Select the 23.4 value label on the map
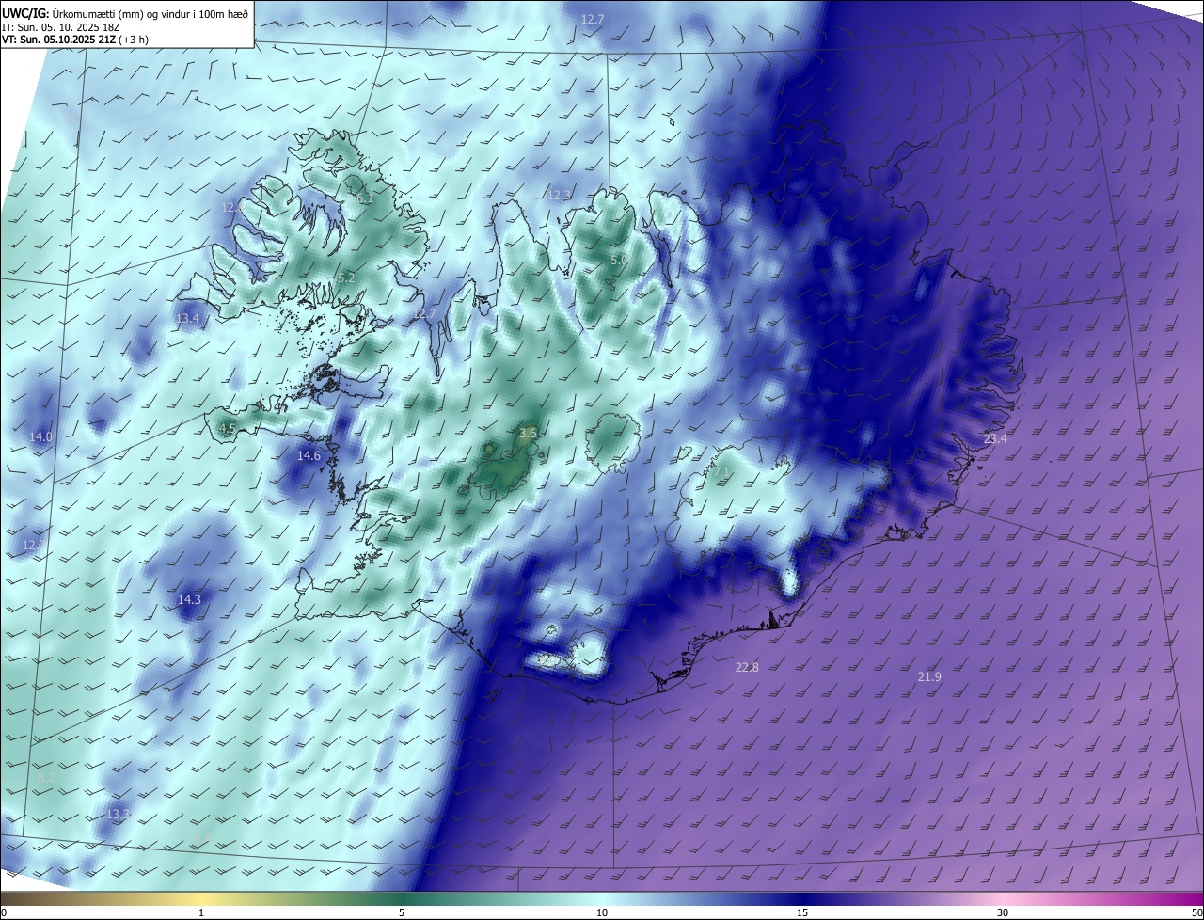1204x920 pixels. (995, 439)
